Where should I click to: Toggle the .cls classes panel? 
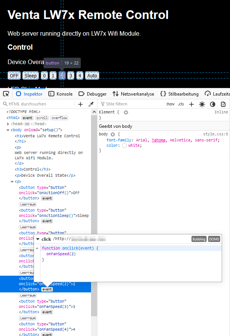181,104
